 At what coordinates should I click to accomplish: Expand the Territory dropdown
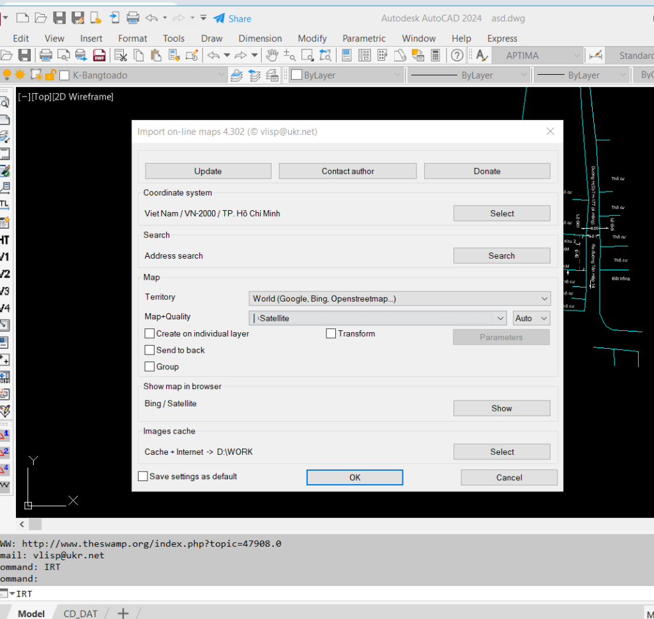click(400, 298)
